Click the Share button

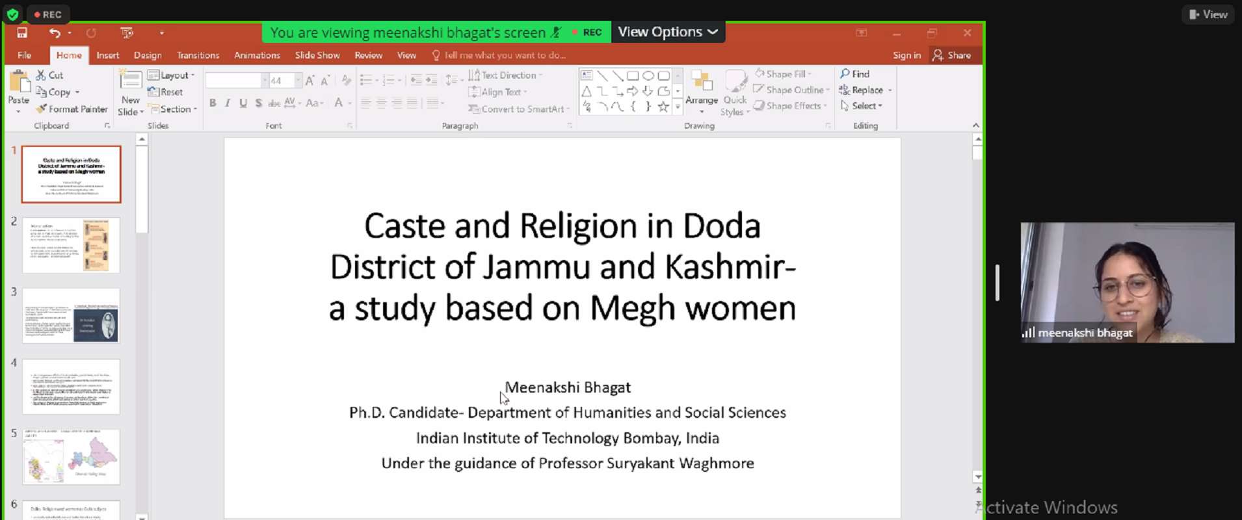[951, 55]
